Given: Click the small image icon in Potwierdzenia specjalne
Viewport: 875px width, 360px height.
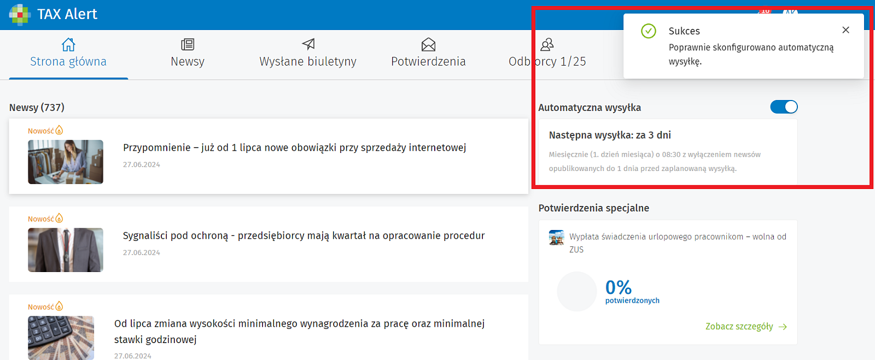Looking at the screenshot, I should [556, 238].
